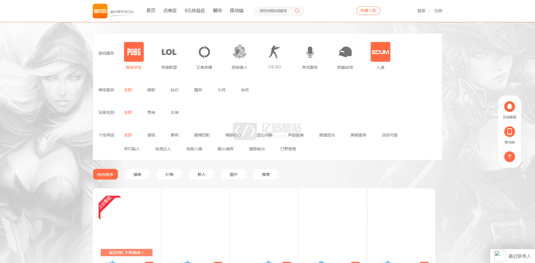Sort by 国外 tab
This screenshot has width=535, height=263.
point(234,174)
